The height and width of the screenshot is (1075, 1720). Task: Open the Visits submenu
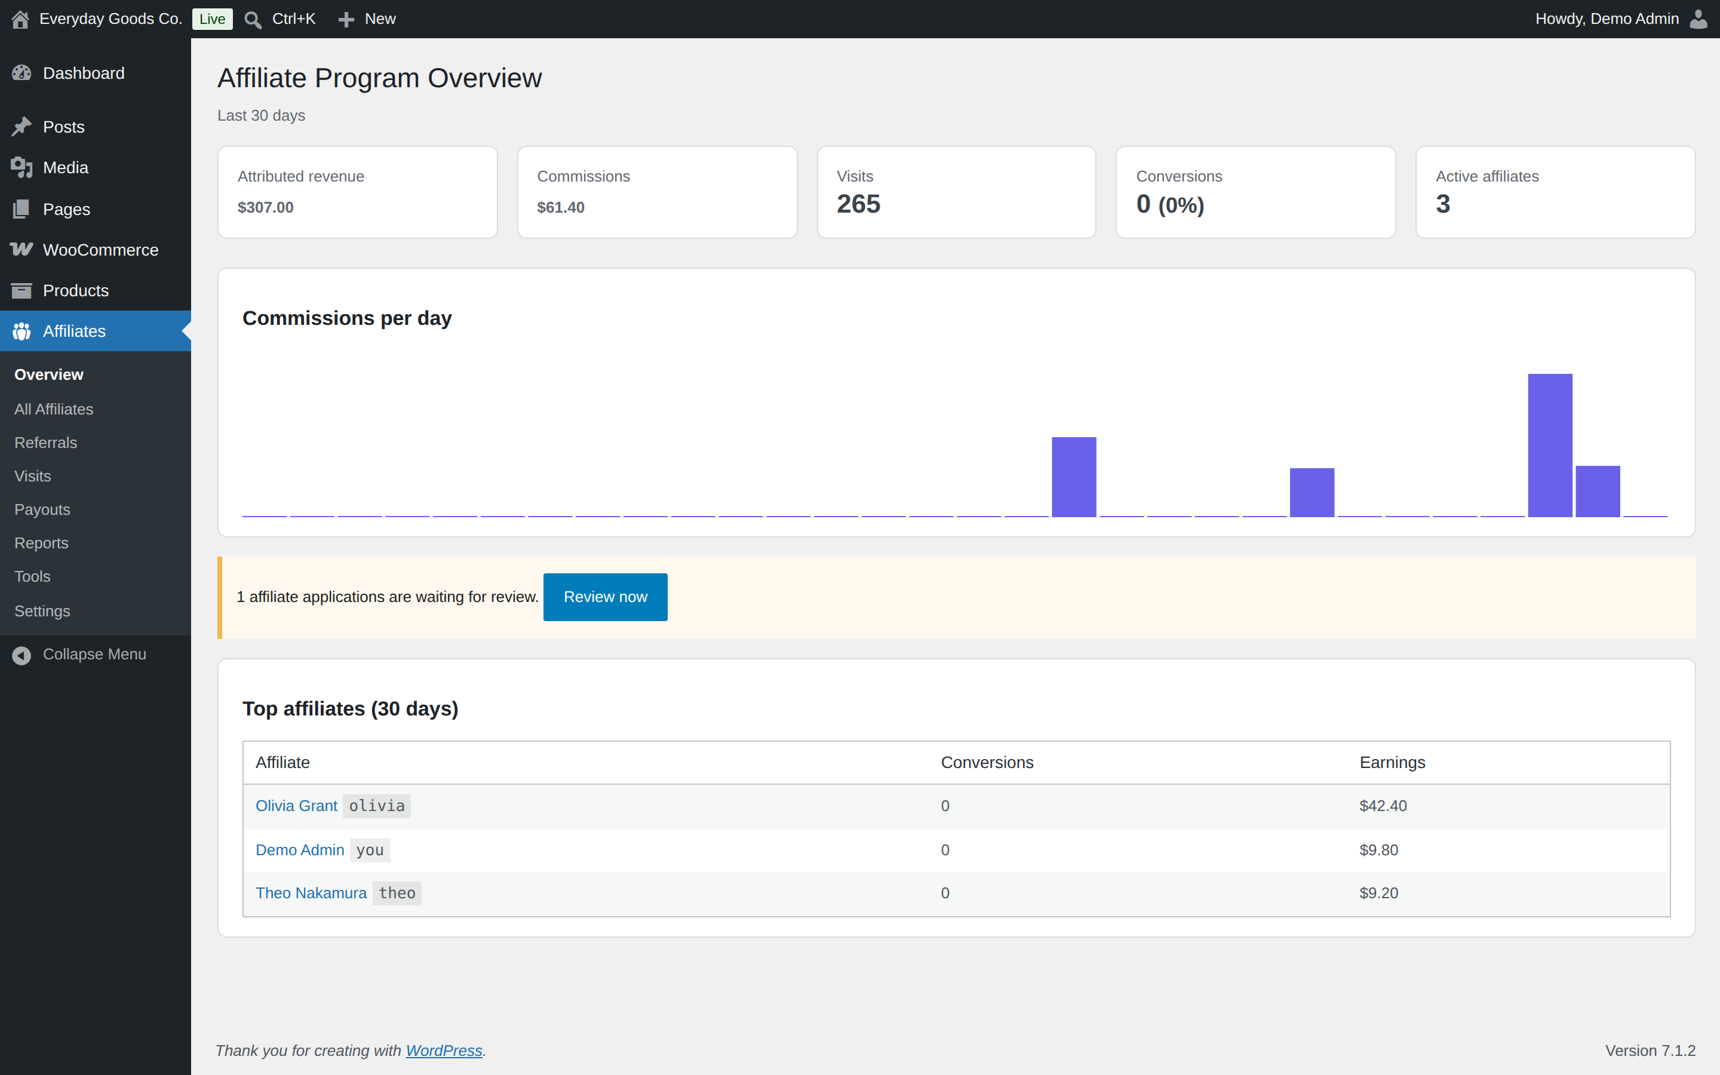coord(33,475)
